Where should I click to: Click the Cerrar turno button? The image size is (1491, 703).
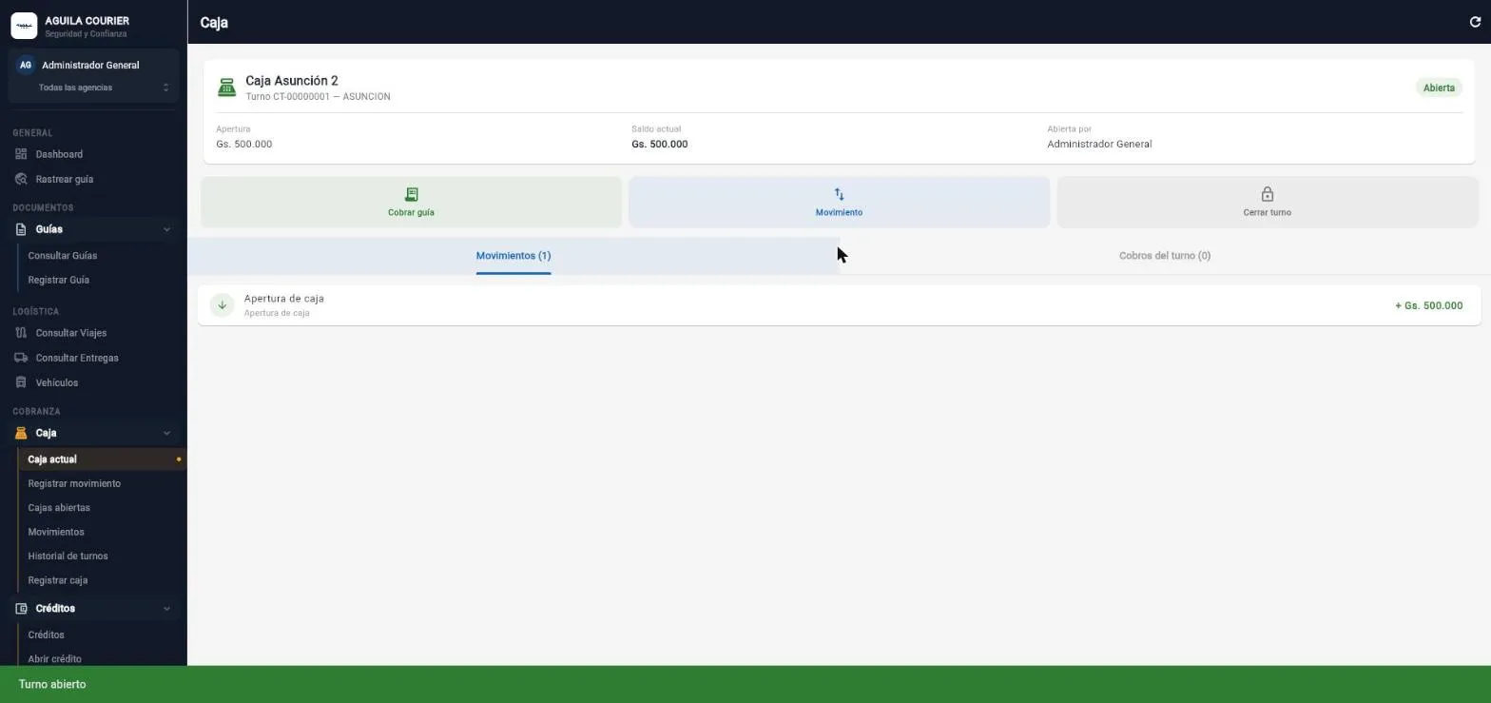click(x=1267, y=202)
